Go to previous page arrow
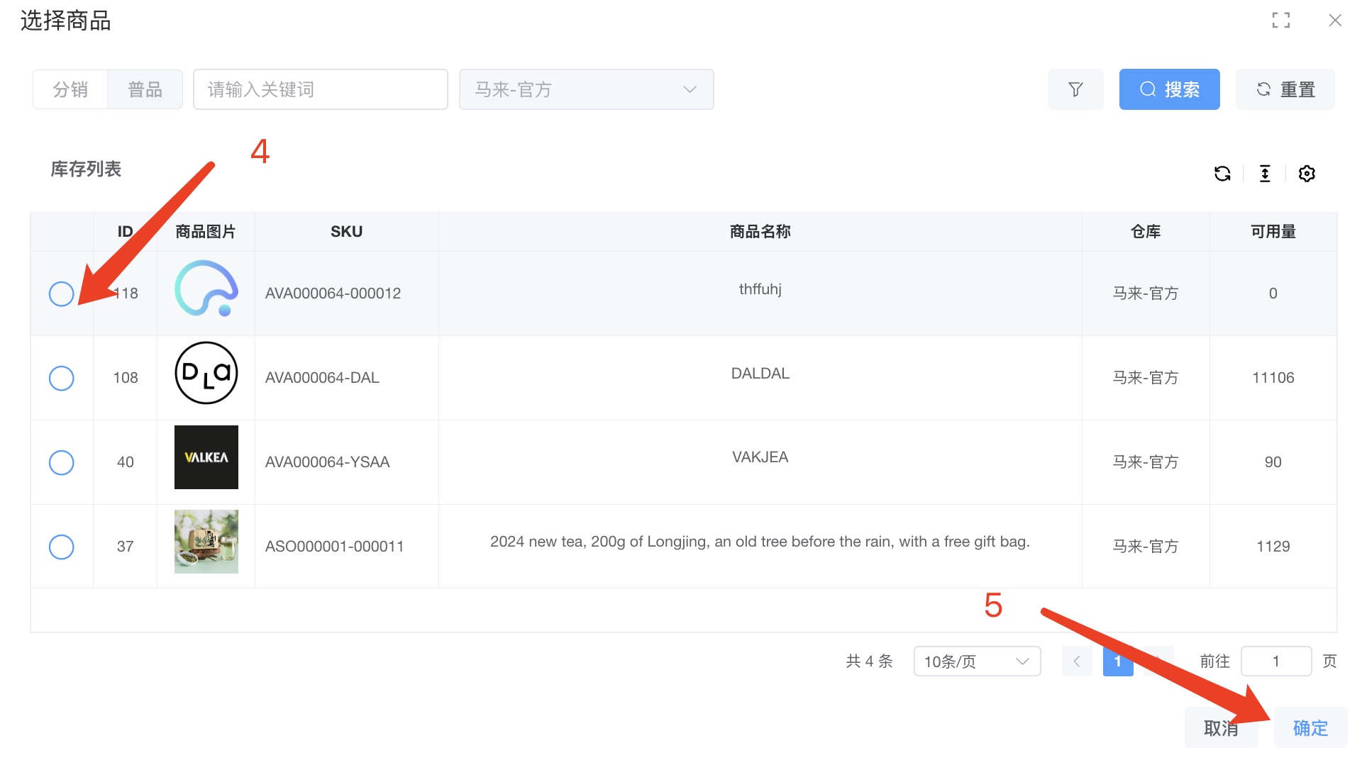 pos(1077,661)
